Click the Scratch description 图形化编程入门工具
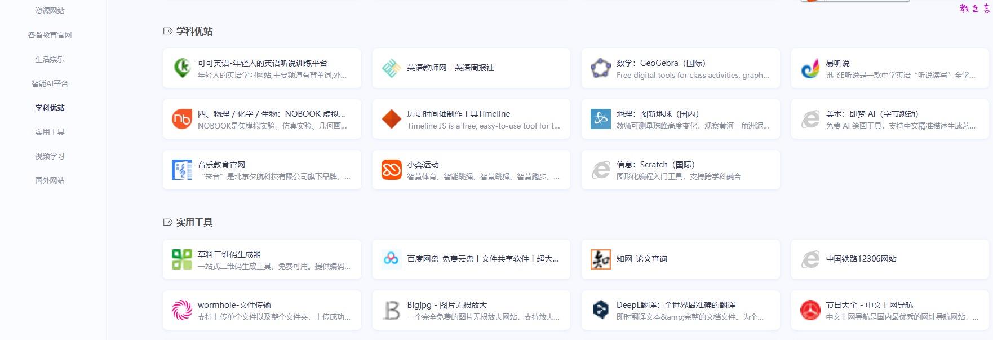Viewport: 993px width, 340px height. point(679,176)
